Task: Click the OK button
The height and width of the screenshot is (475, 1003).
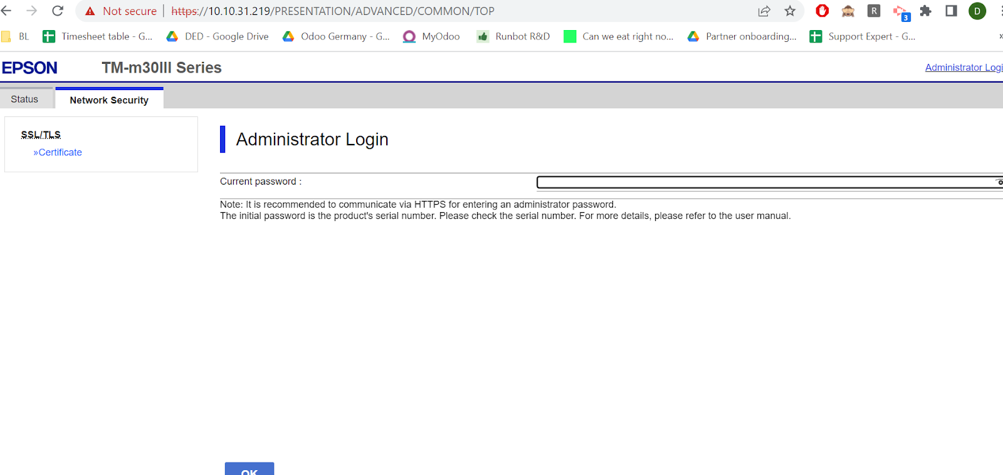Action: 249,469
